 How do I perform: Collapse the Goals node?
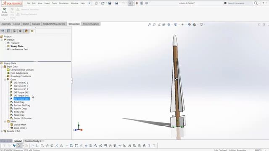(5, 79)
